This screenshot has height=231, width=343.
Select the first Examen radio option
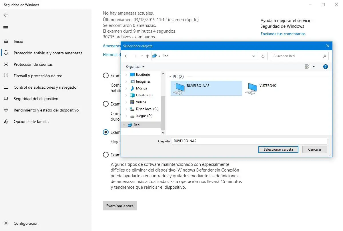[x=106, y=76]
